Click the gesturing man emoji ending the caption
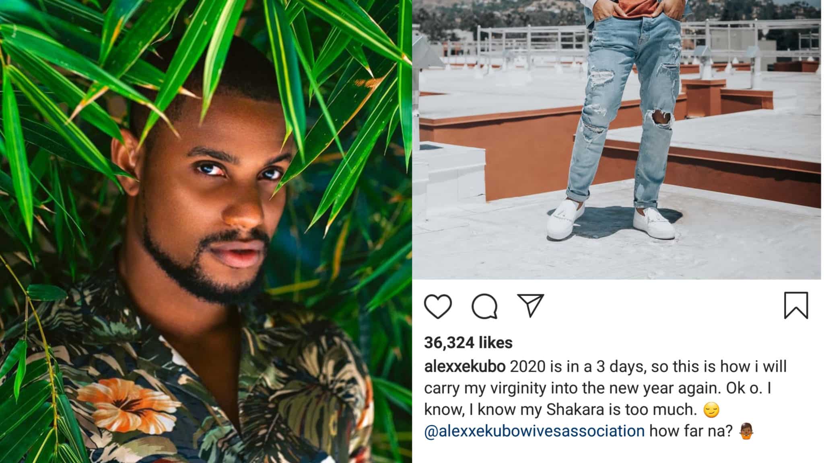Image resolution: width=824 pixels, height=463 pixels. (x=746, y=431)
